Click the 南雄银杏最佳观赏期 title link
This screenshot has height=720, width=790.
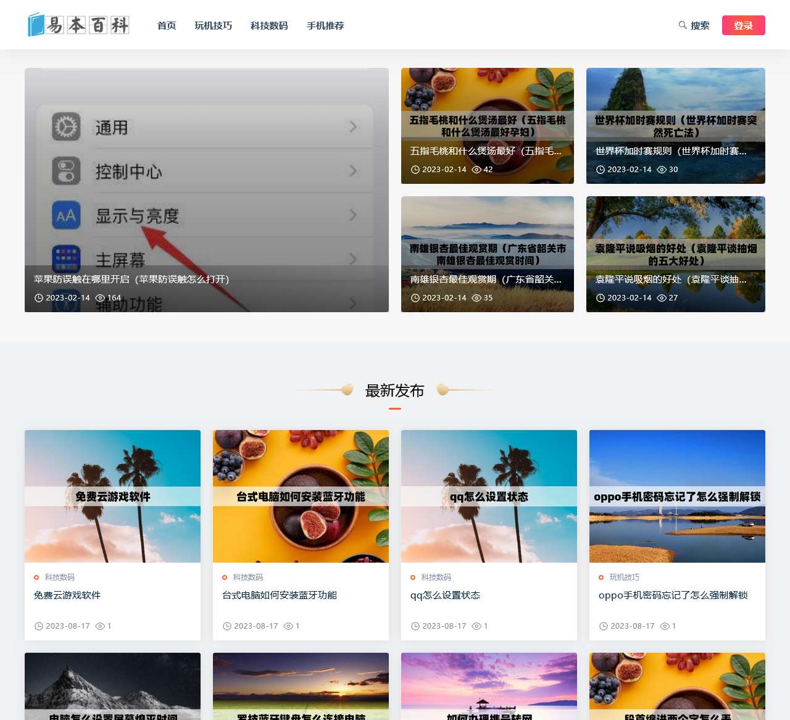[486, 279]
